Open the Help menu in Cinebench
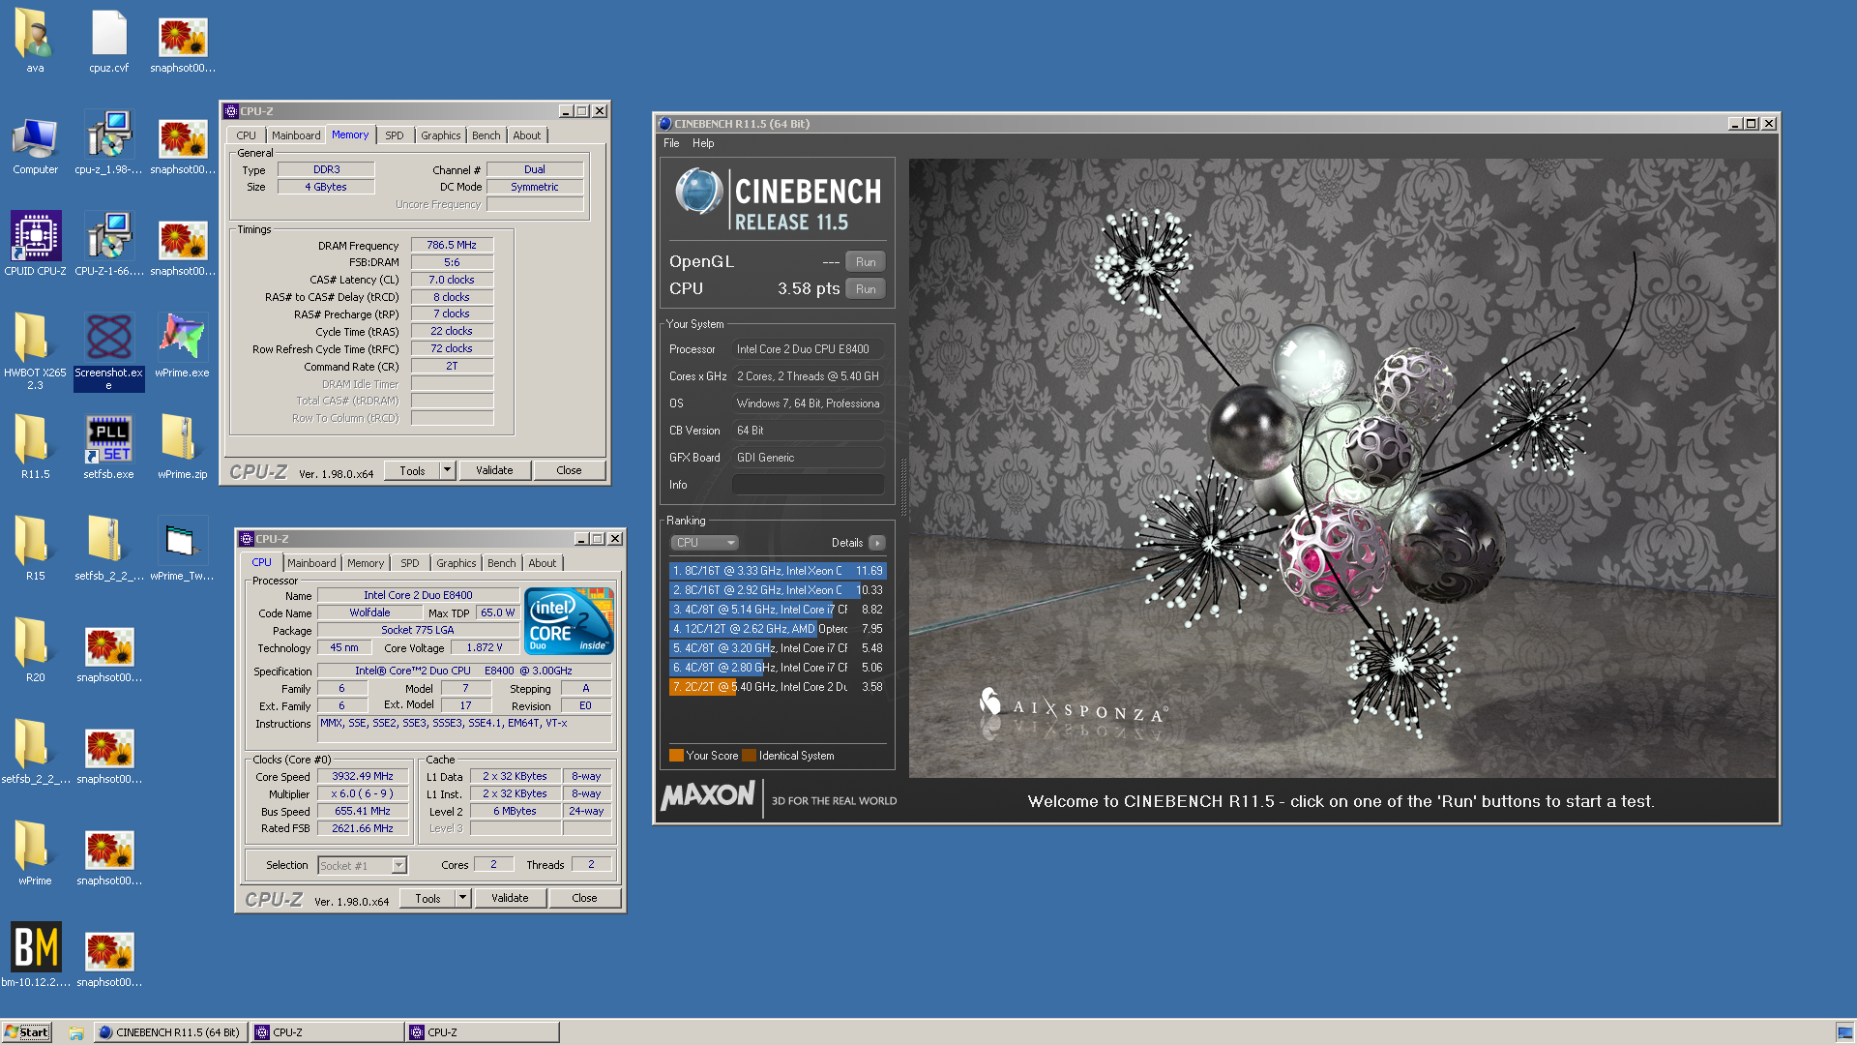This screenshot has width=1857, height=1045. pyautogui.click(x=703, y=143)
